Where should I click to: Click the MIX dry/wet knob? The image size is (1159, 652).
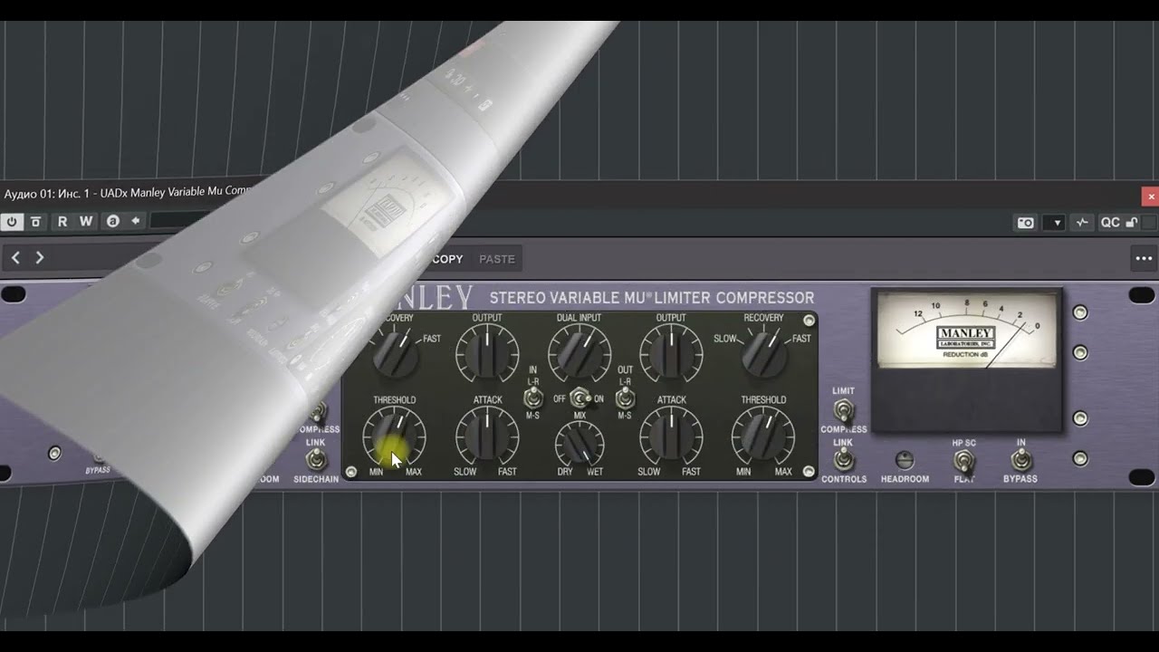click(579, 443)
